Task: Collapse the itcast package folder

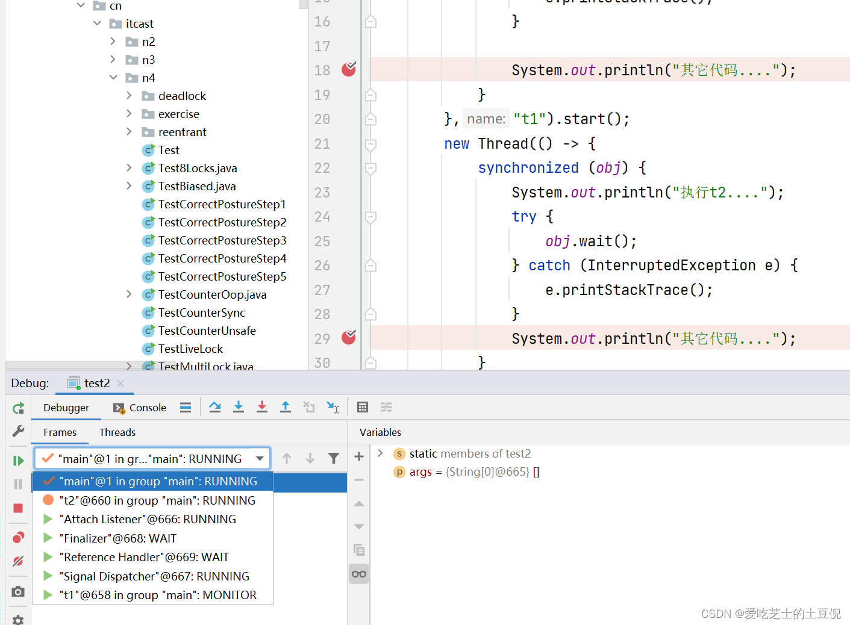Action: (x=97, y=23)
